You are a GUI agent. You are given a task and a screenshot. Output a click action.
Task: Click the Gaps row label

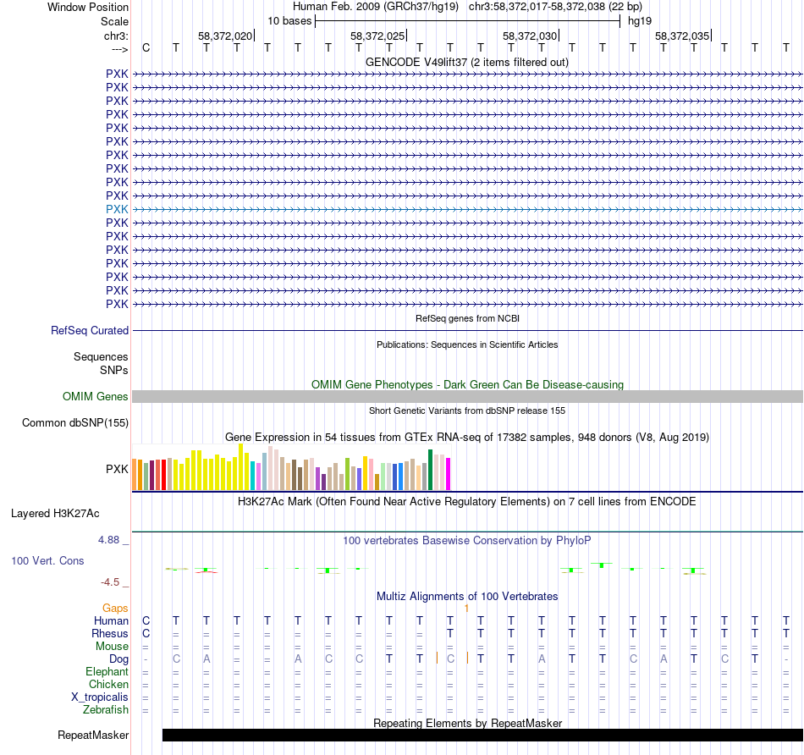[x=115, y=609]
